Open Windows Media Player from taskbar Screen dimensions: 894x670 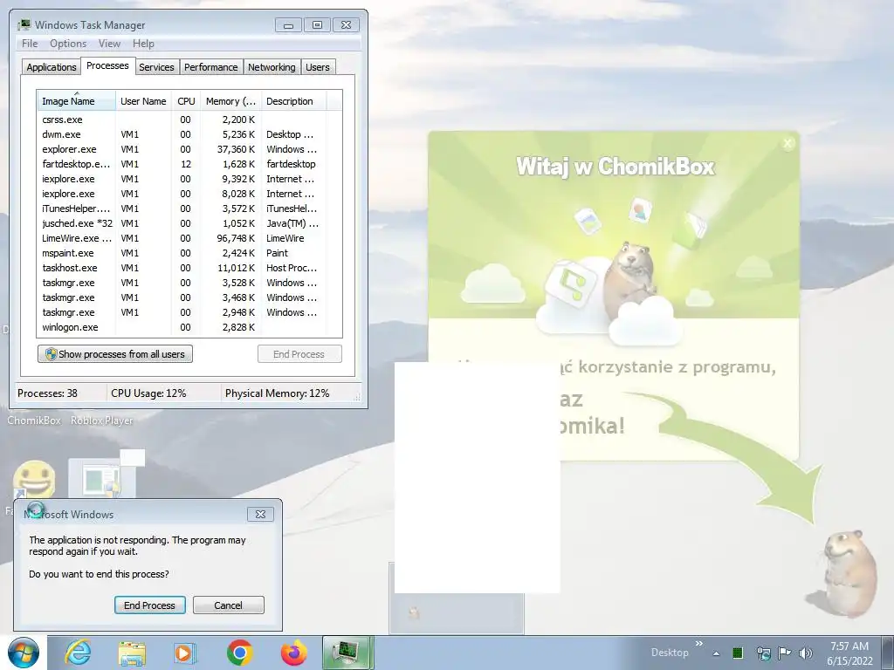pos(185,653)
